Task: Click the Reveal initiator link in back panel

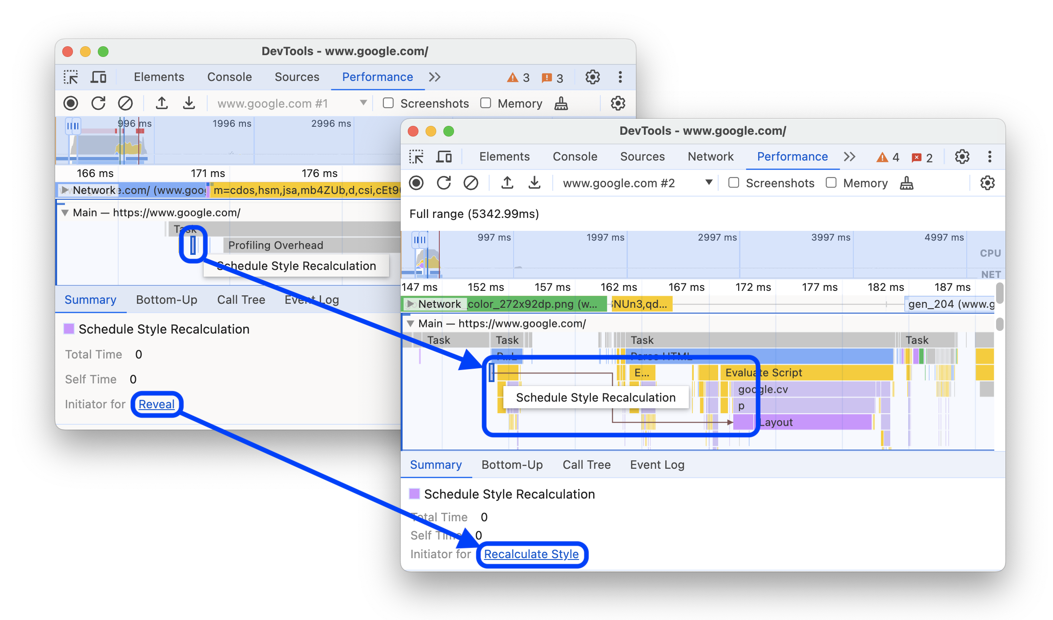Action: click(x=158, y=404)
